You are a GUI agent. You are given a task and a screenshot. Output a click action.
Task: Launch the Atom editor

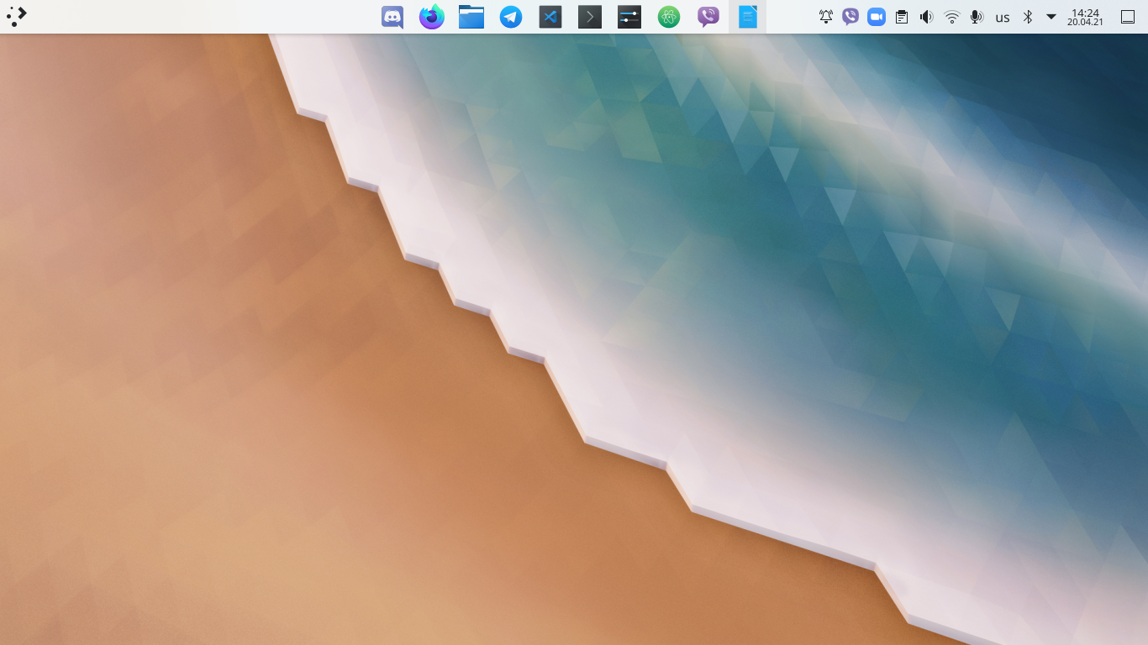(669, 17)
